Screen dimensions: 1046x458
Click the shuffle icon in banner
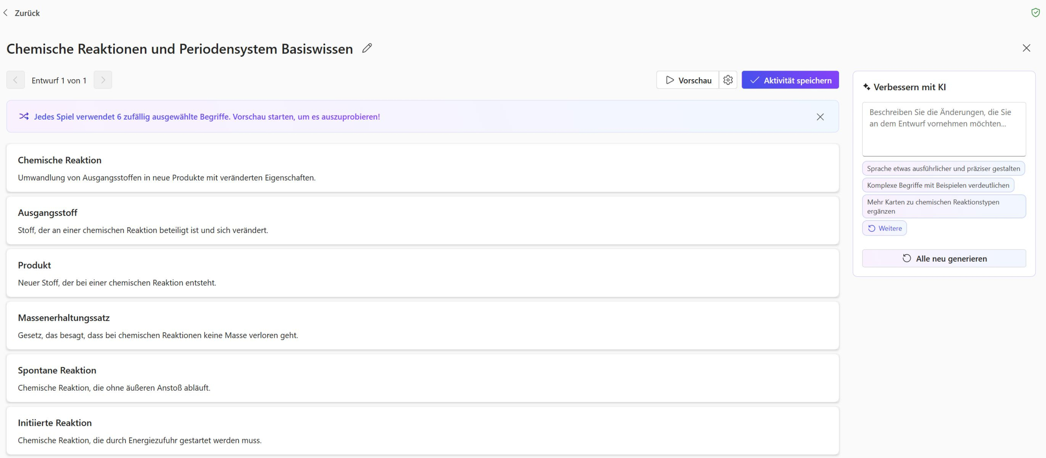click(x=24, y=116)
